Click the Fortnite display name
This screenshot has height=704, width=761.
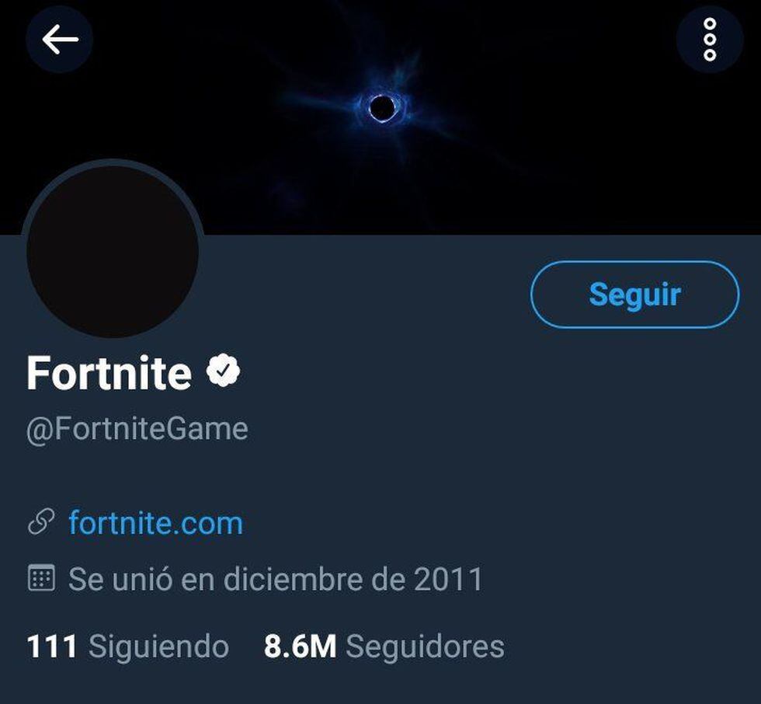tap(109, 373)
